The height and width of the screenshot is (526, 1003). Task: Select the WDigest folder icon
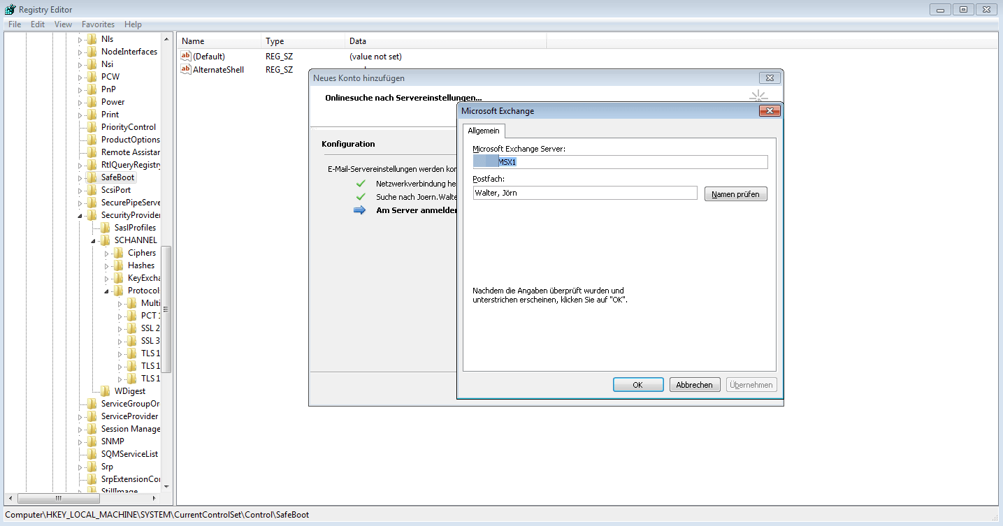click(106, 391)
